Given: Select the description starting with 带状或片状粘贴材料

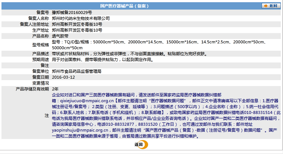Looking at the screenshot, I should pyautogui.click(x=130, y=54).
